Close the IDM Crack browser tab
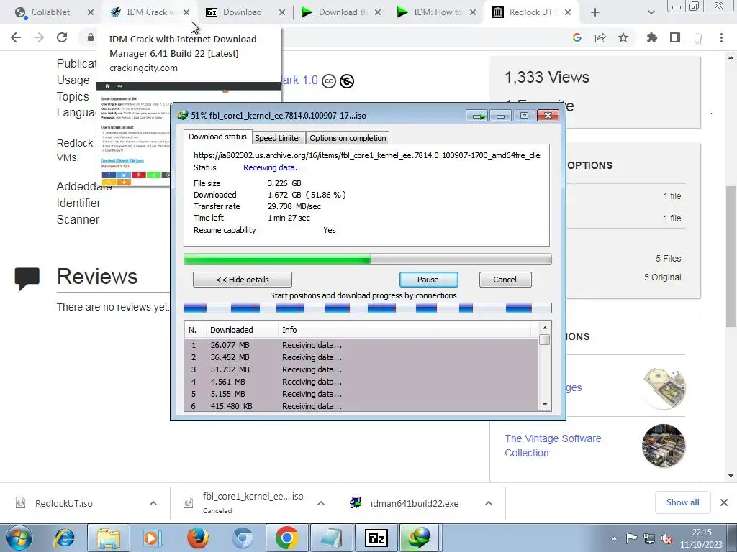737x552 pixels. 186,12
